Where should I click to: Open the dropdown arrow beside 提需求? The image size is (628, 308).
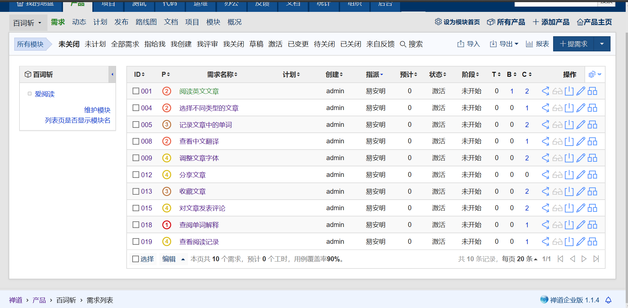point(602,44)
